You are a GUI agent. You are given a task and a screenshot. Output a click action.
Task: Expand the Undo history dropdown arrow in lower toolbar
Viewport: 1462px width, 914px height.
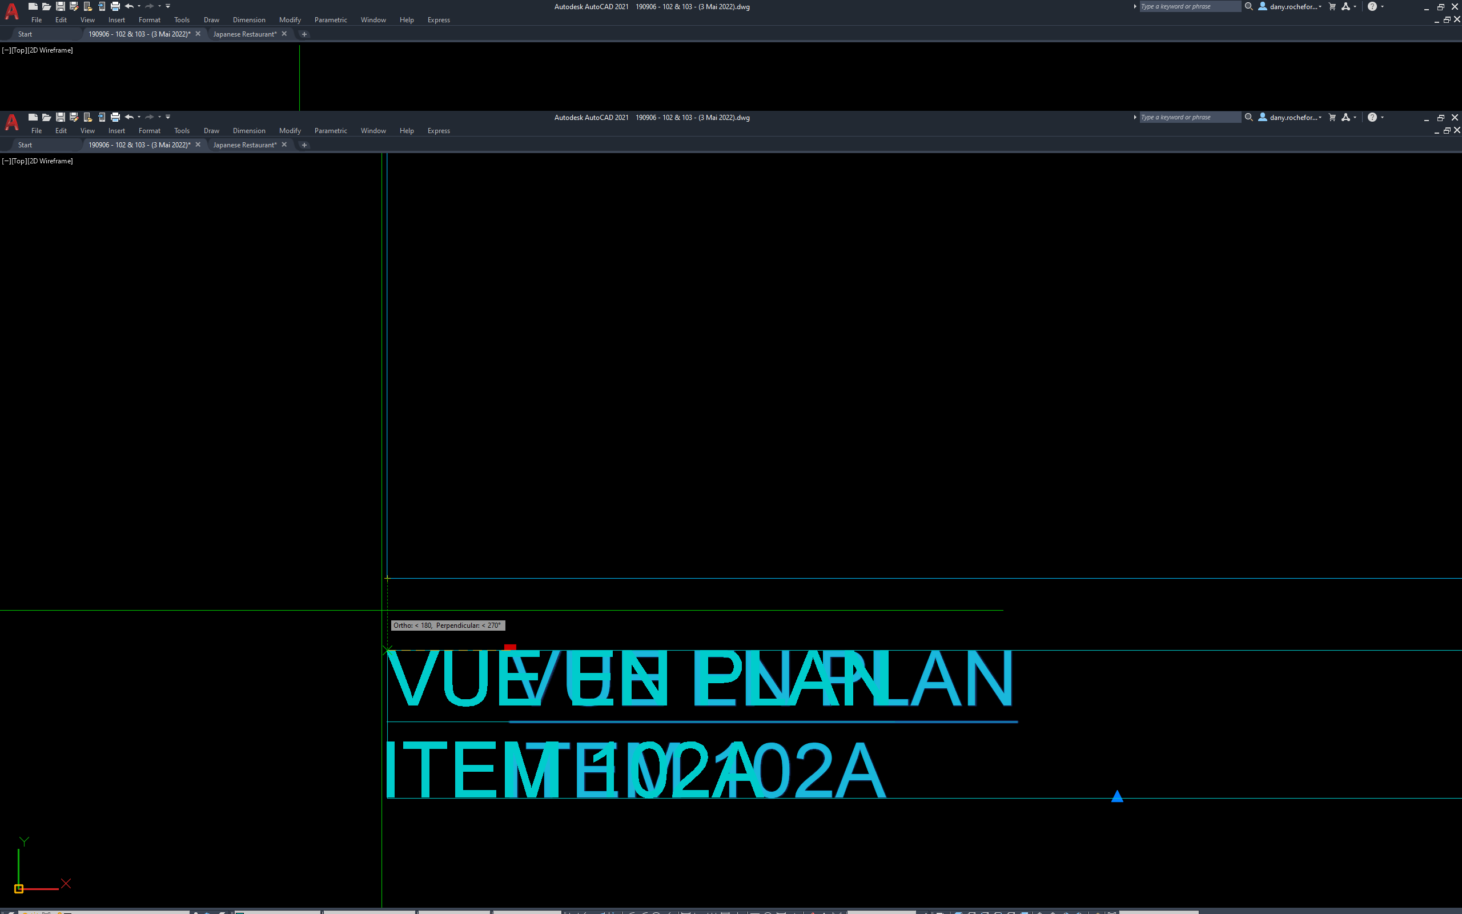click(x=139, y=117)
